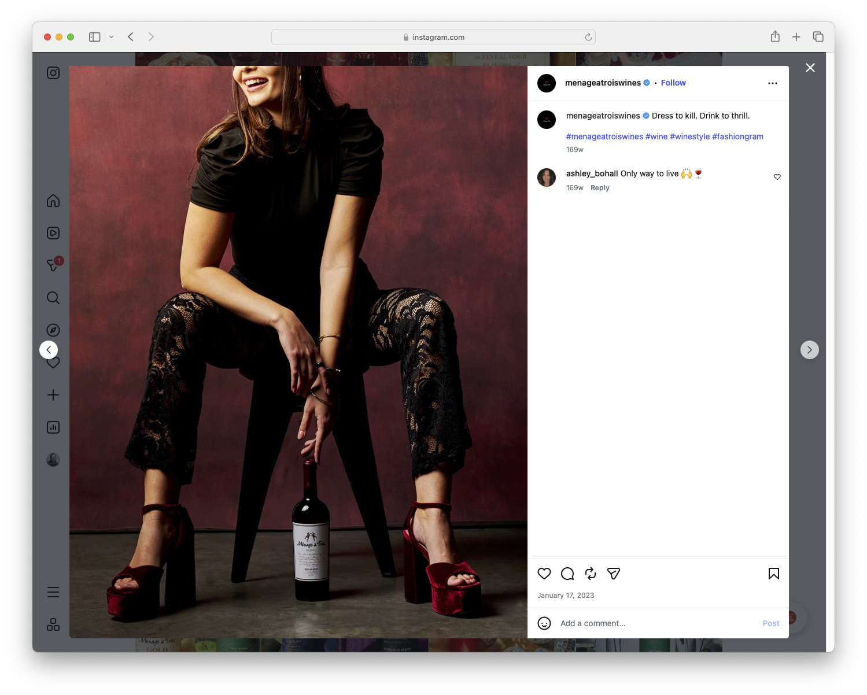Screen dimensions: 867x695
Task: Open the sidebar hamburger menu
Action: point(53,592)
